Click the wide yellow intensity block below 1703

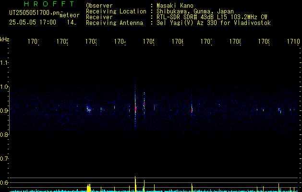click(x=89, y=188)
